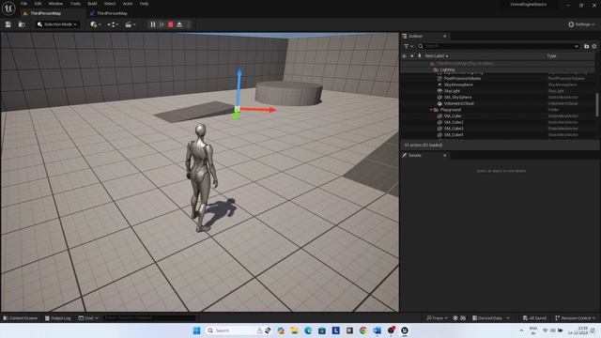Open the File menu

tap(23, 4)
